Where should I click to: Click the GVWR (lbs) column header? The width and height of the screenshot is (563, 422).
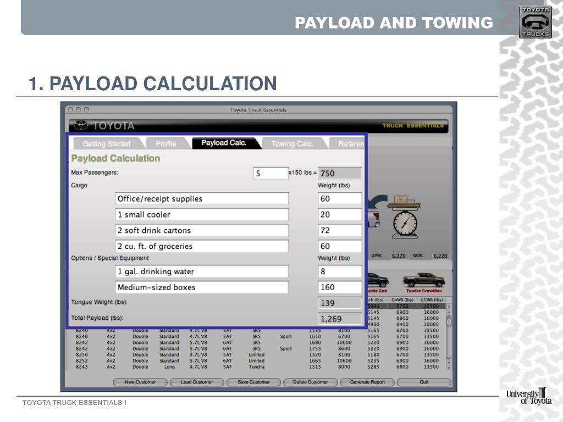(402, 300)
